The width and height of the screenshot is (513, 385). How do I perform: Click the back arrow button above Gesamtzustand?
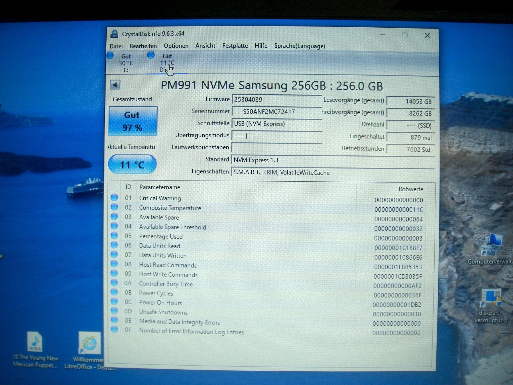tap(116, 85)
